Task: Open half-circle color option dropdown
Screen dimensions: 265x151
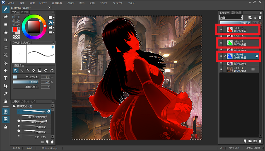Action: [x=51, y=27]
